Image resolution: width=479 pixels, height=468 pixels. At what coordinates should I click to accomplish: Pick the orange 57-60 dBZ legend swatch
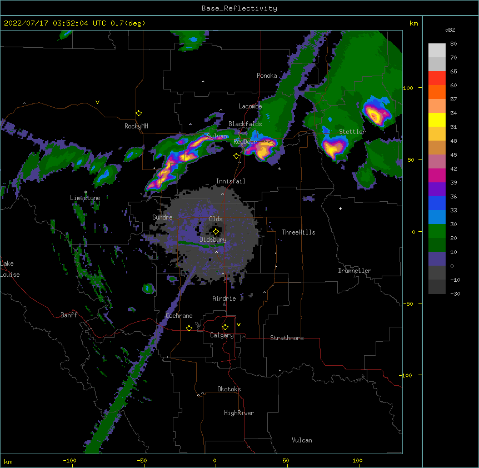point(437,92)
